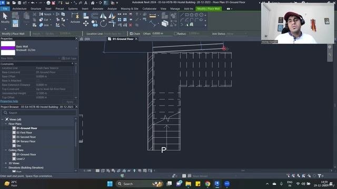
Task: Click the 1:100 view scale
Action: [x=87, y=171]
